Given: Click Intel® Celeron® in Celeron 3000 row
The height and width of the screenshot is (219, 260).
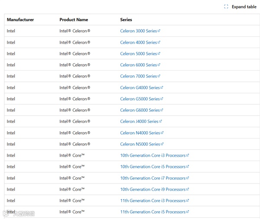Looking at the screenshot, I should pos(75,31).
